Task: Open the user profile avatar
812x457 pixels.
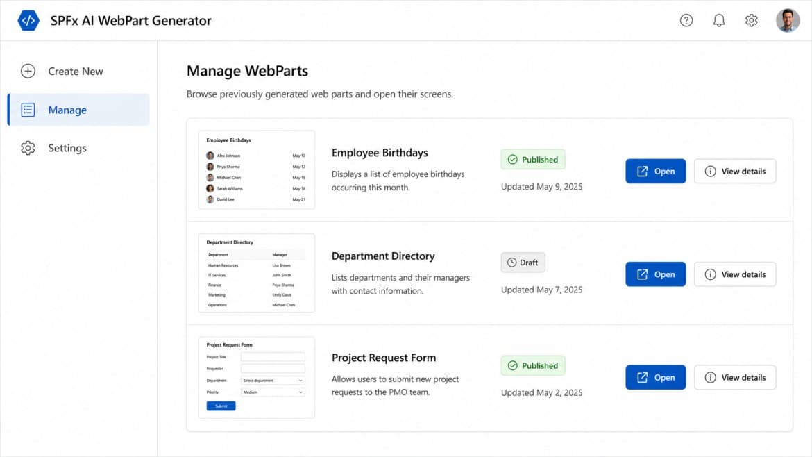Action: (788, 20)
